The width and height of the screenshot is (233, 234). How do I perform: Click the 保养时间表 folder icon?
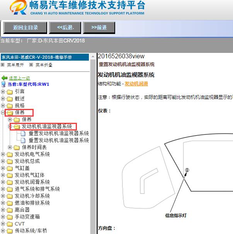(x=17, y=148)
